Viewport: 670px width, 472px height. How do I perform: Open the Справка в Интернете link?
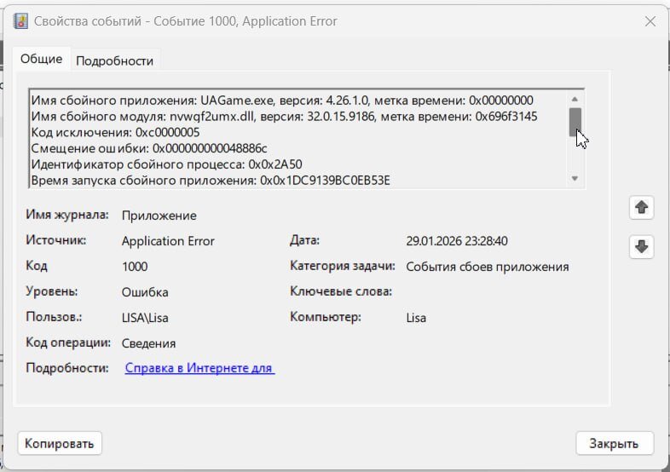(x=199, y=368)
